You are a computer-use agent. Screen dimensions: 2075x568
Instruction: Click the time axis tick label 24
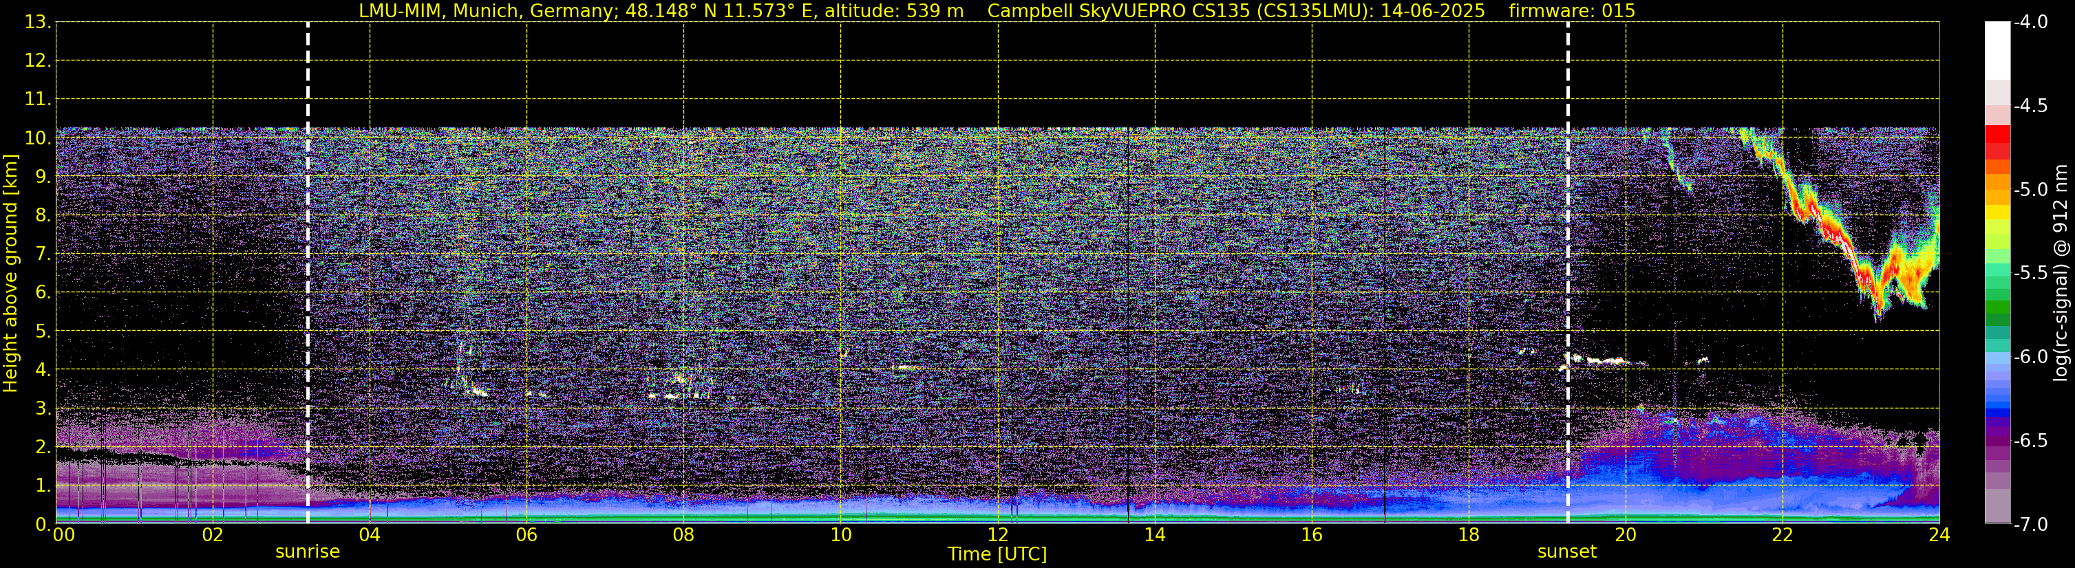tap(1939, 535)
